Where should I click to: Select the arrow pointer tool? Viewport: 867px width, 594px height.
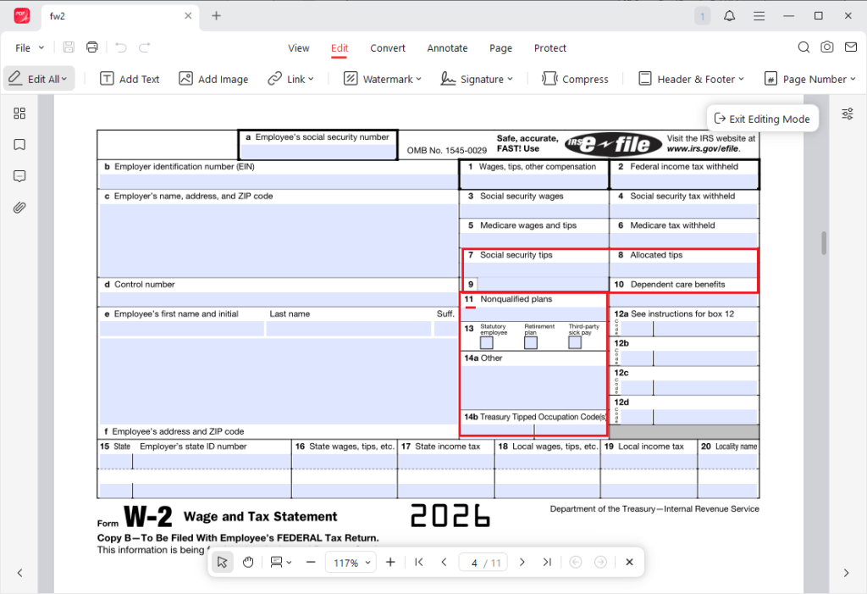coord(223,563)
